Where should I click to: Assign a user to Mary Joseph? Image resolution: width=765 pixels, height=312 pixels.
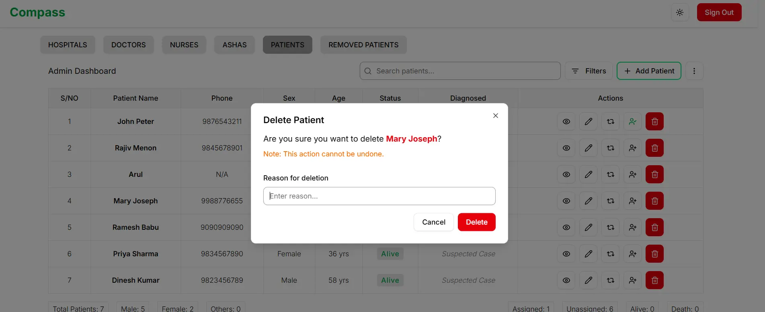[x=633, y=201]
